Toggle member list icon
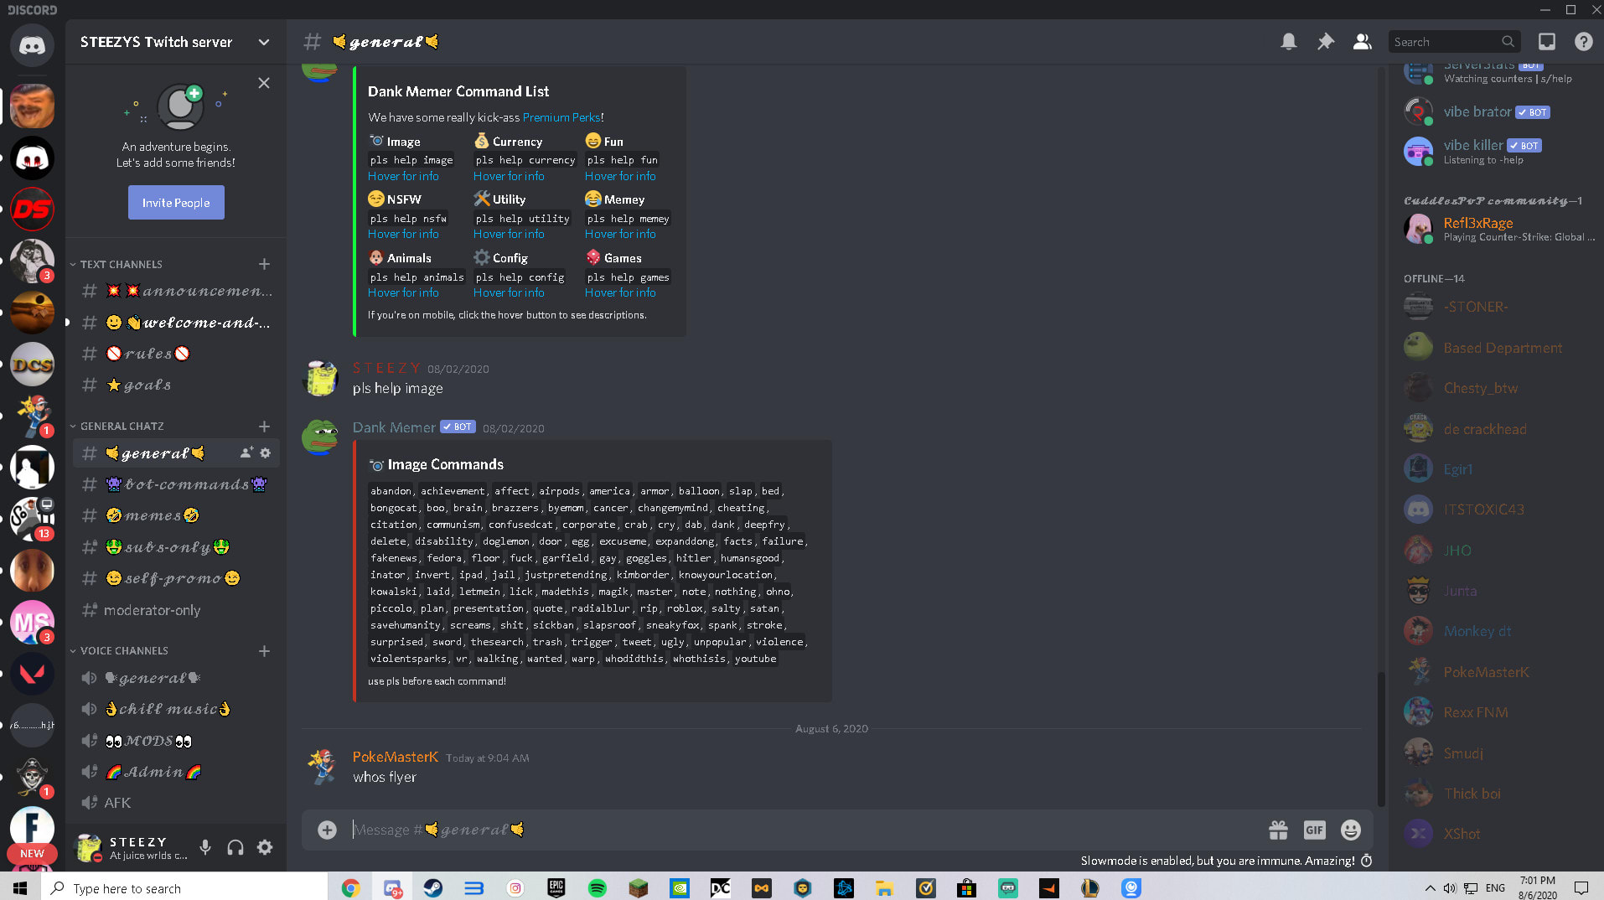The height and width of the screenshot is (900, 1604). (1363, 42)
